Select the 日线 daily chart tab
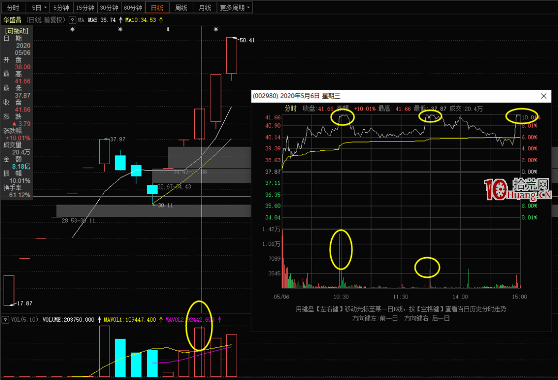 157,7
